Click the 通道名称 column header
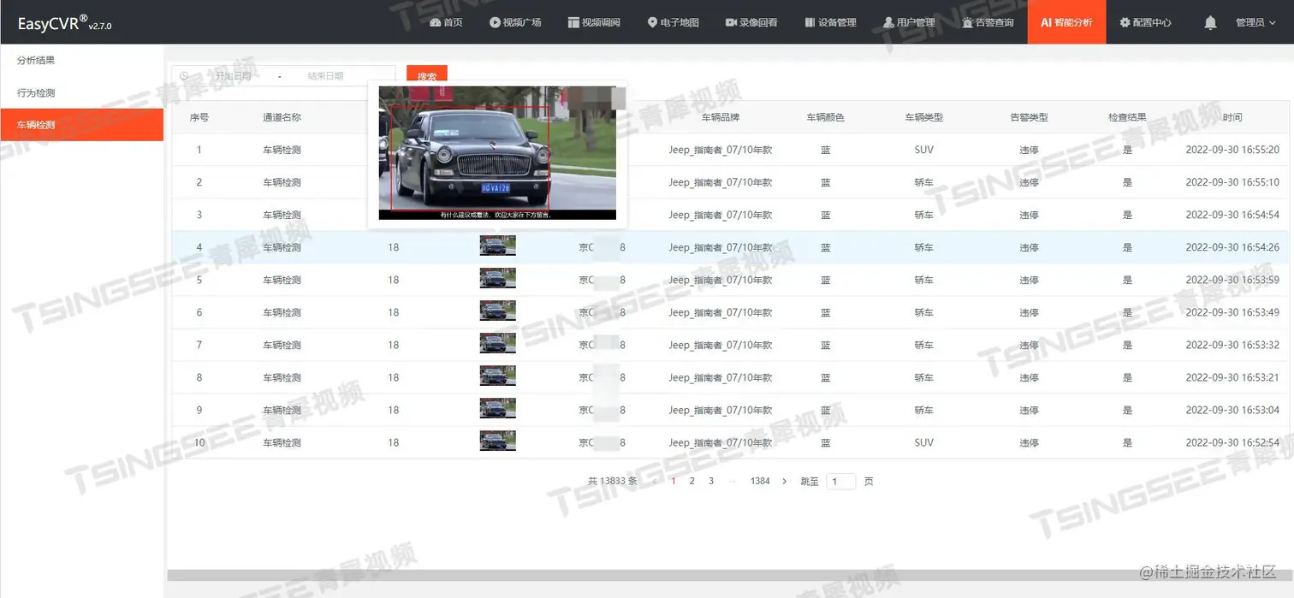Screen dimensions: 1294x598 coord(282,117)
